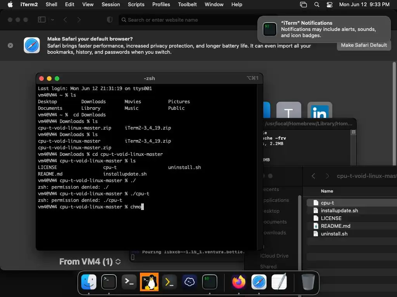Open the dark prompt terminal in the Dock
The height and width of the screenshot is (297, 397).
(129, 282)
